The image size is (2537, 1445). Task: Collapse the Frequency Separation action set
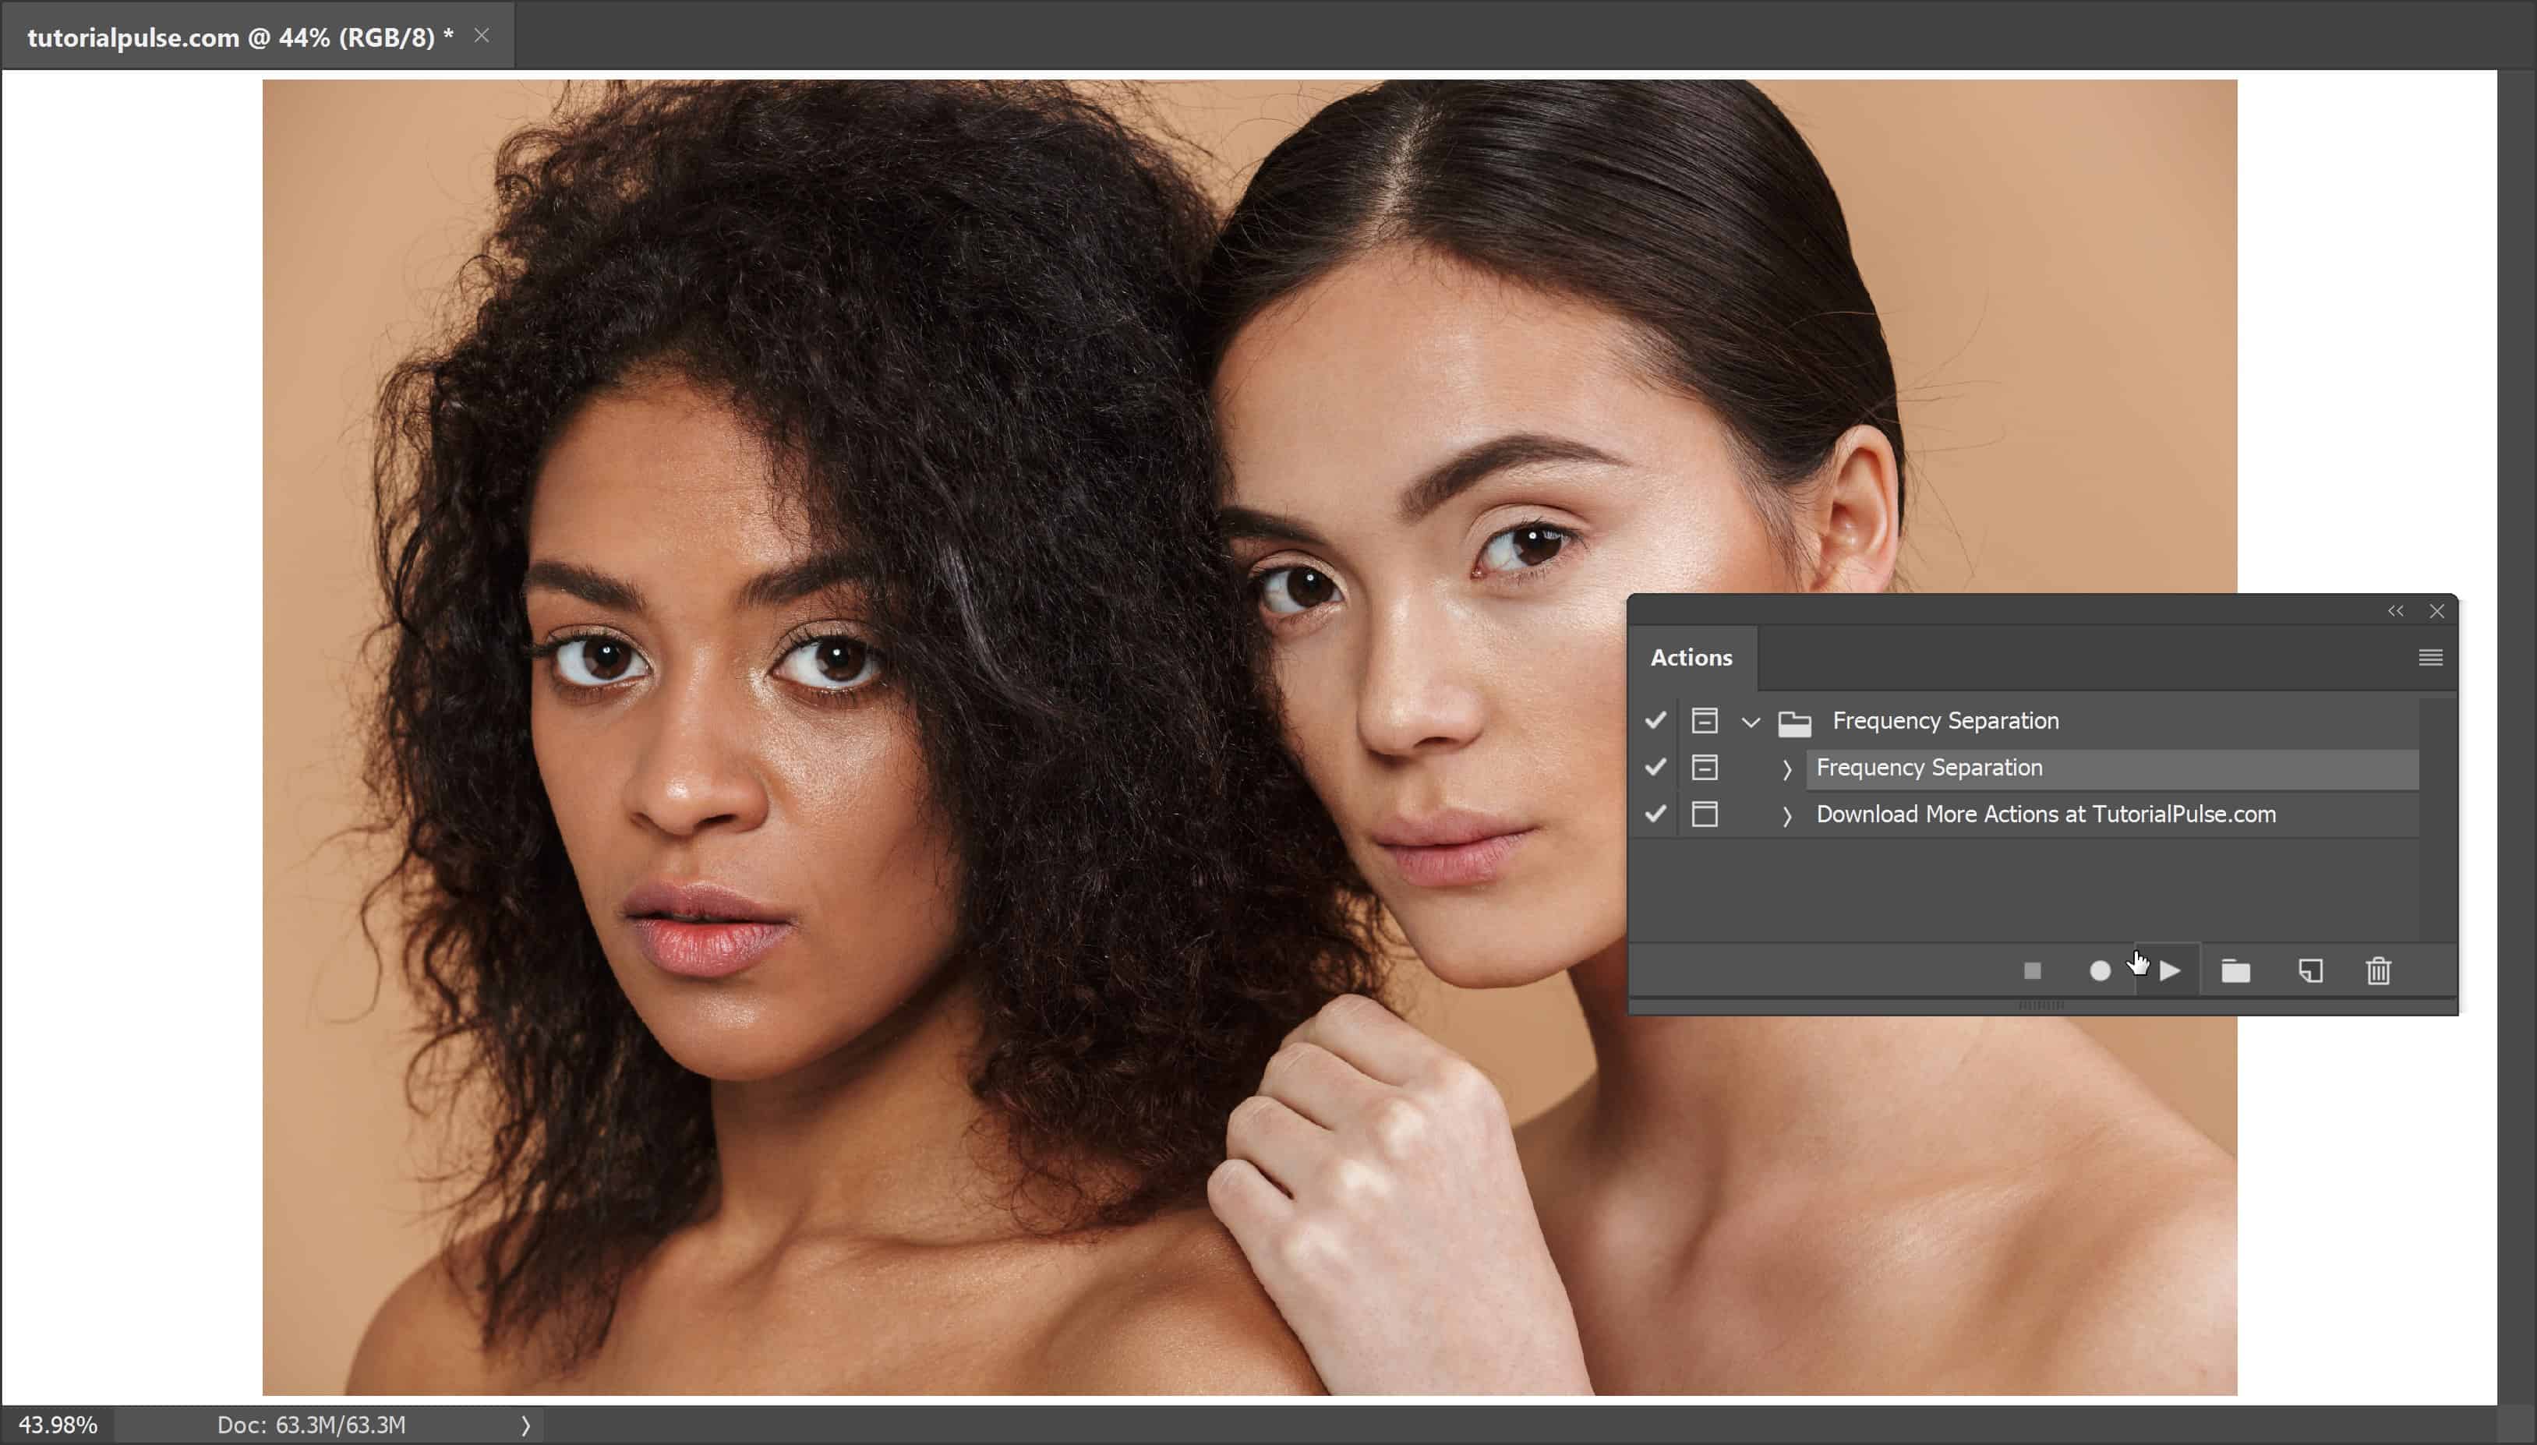[1751, 722]
